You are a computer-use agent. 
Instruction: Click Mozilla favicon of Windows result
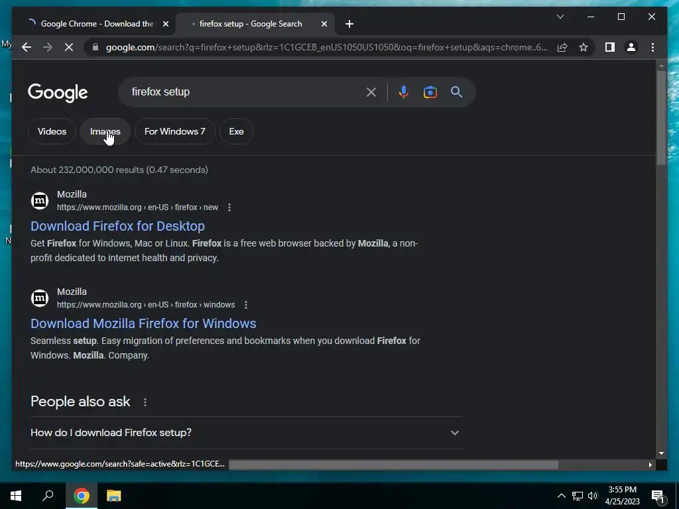pyautogui.click(x=39, y=298)
